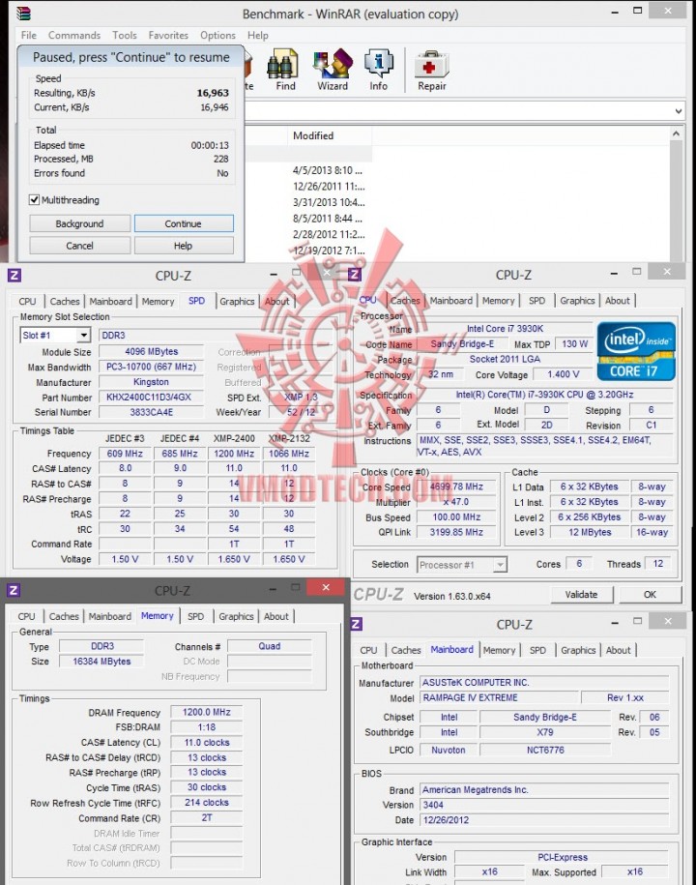Open About tab in the CPU window of CPU-Z
696x885 pixels.
(617, 301)
